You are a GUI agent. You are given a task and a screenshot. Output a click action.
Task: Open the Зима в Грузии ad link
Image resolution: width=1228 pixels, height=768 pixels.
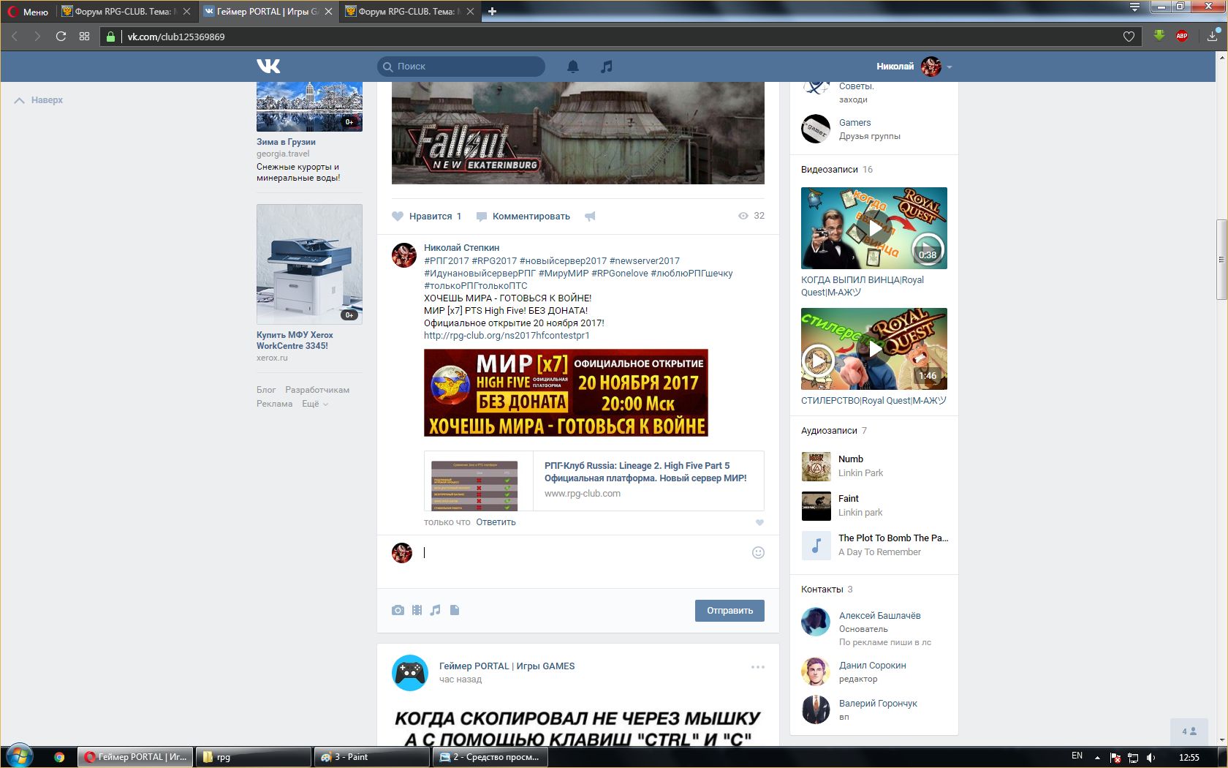(286, 142)
